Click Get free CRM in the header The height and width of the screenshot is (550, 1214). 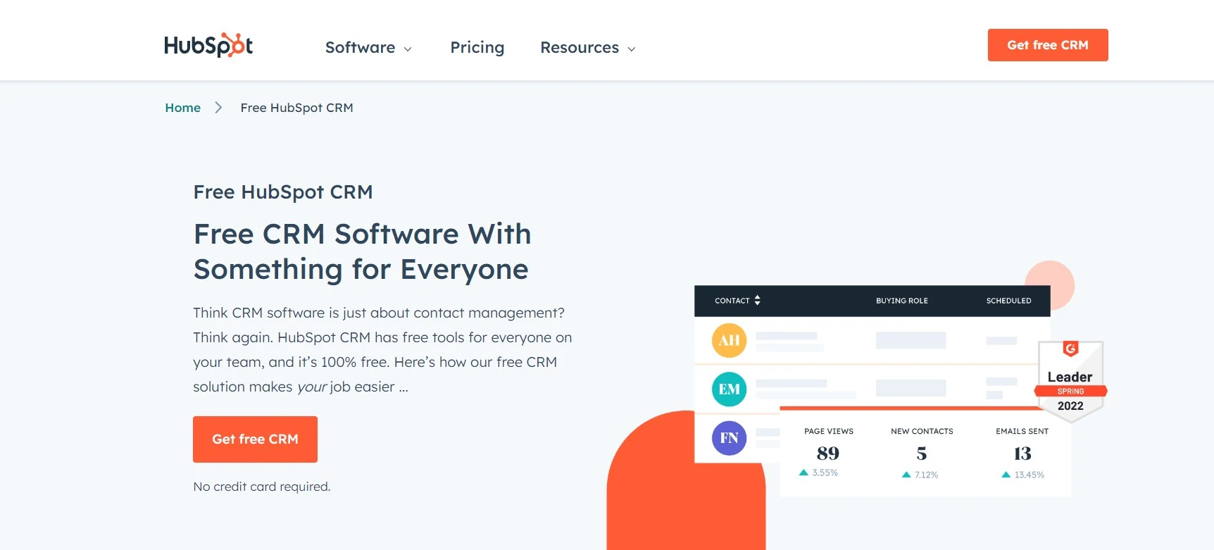[1048, 45]
